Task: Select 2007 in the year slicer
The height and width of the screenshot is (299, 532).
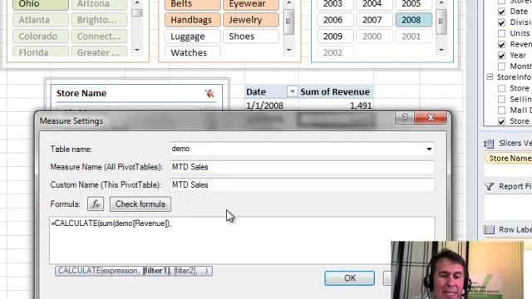Action: pos(375,20)
